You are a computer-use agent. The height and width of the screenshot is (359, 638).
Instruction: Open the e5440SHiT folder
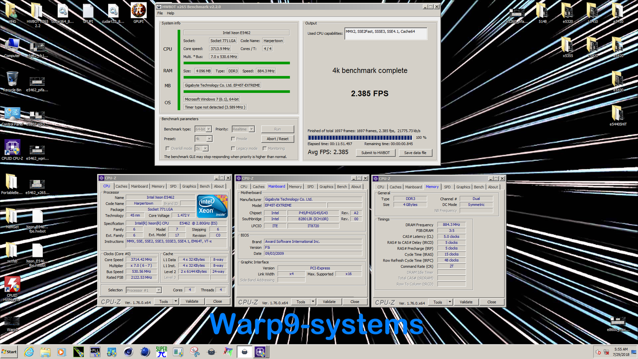[x=618, y=115]
